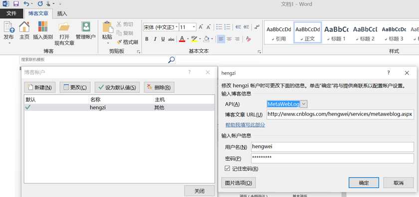Click New (新建) in blog accounts
419x197 pixels.
(40, 88)
